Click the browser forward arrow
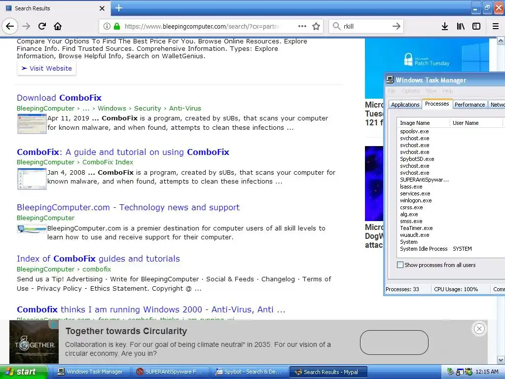Screen dimensions: 505x379 27,26
